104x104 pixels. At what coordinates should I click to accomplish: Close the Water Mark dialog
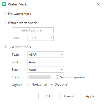[98, 4]
